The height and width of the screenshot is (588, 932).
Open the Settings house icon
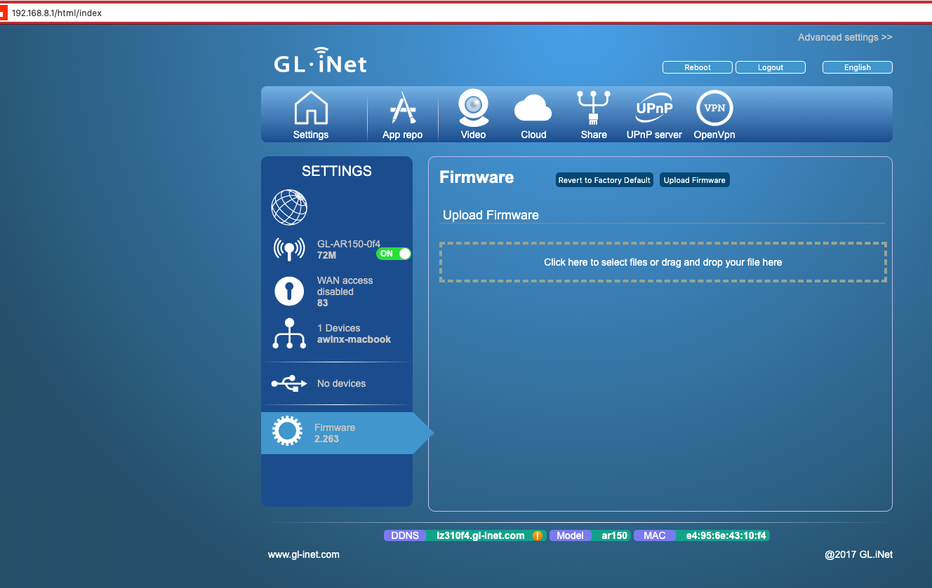(311, 109)
